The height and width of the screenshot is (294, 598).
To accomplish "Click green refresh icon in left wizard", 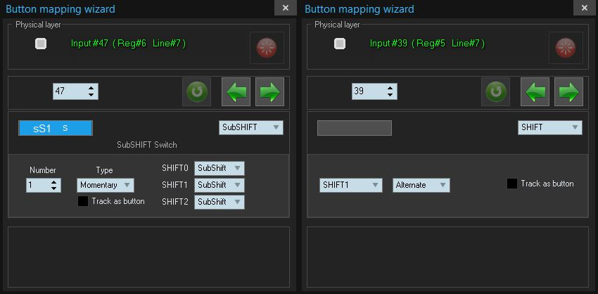I will [197, 92].
